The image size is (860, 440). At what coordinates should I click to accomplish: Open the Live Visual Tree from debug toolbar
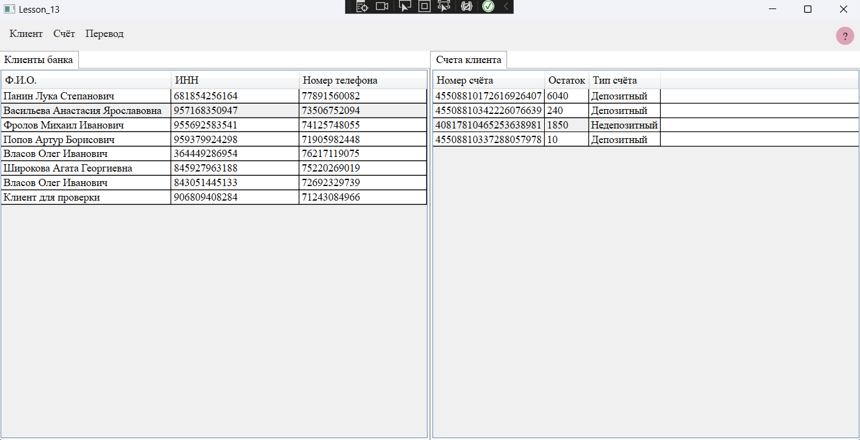pyautogui.click(x=363, y=7)
